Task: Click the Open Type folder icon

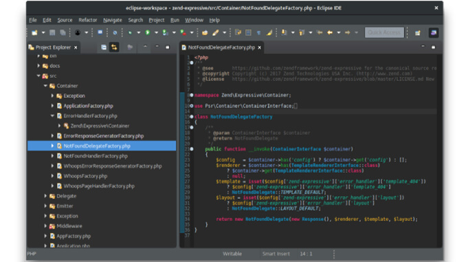Action: (x=205, y=32)
